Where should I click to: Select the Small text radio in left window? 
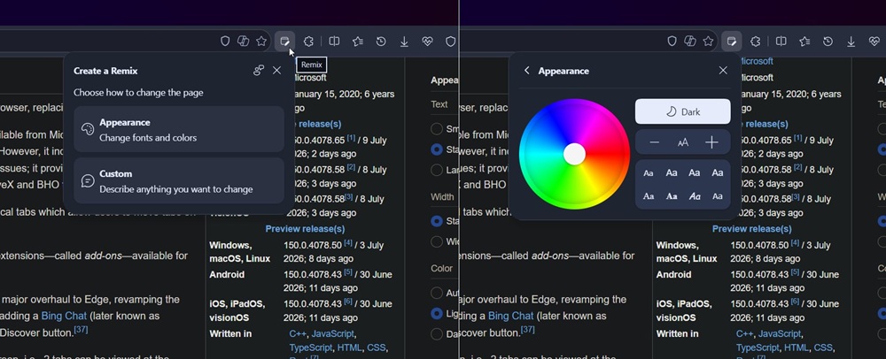pos(436,129)
